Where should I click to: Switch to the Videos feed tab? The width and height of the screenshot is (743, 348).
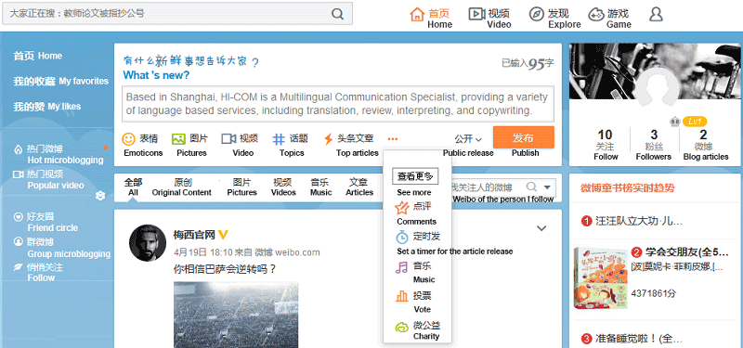coord(283,187)
